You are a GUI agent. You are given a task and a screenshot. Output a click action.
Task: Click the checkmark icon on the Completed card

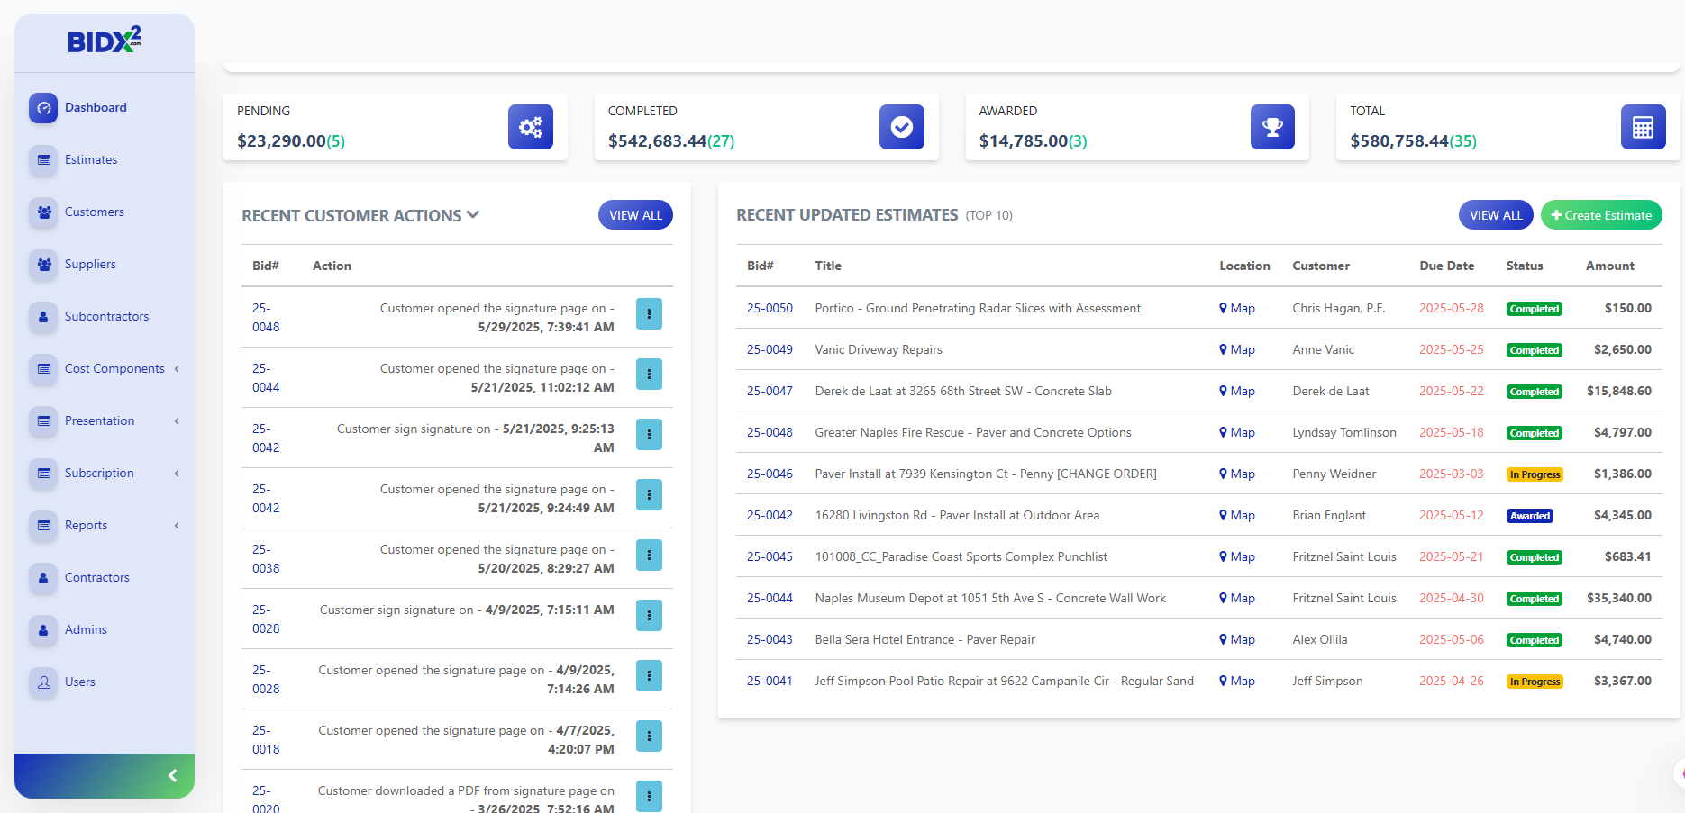901,127
